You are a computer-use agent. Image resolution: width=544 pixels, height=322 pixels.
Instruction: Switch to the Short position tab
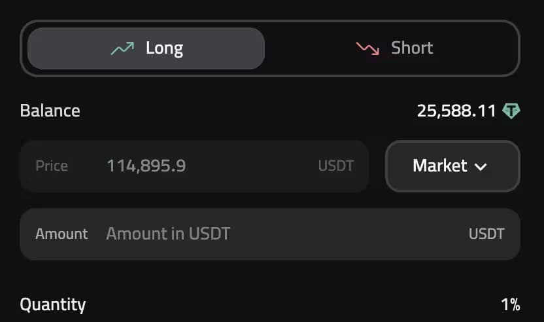(x=394, y=48)
